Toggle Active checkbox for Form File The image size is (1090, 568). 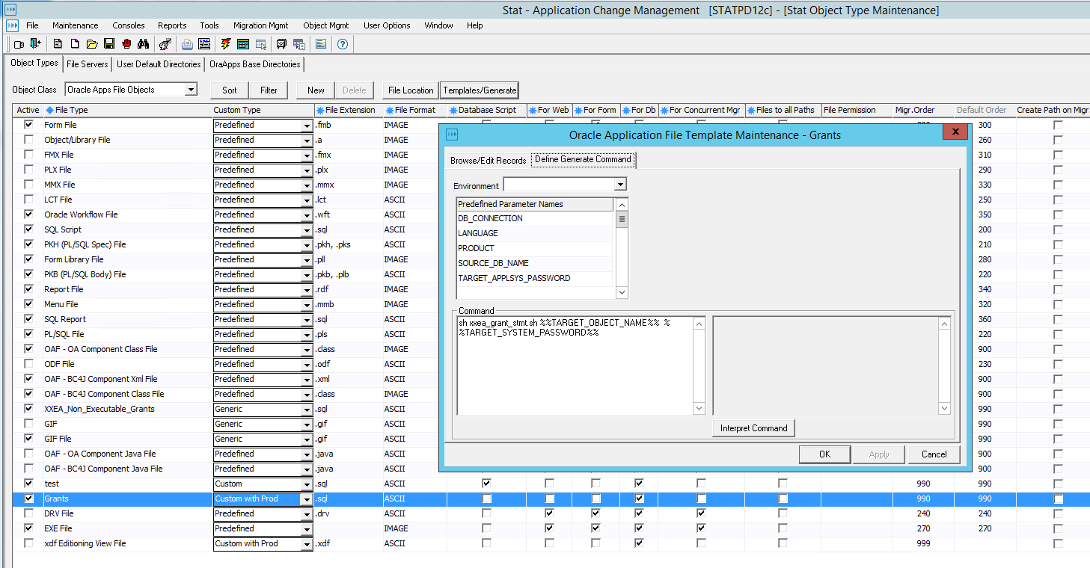coord(28,125)
